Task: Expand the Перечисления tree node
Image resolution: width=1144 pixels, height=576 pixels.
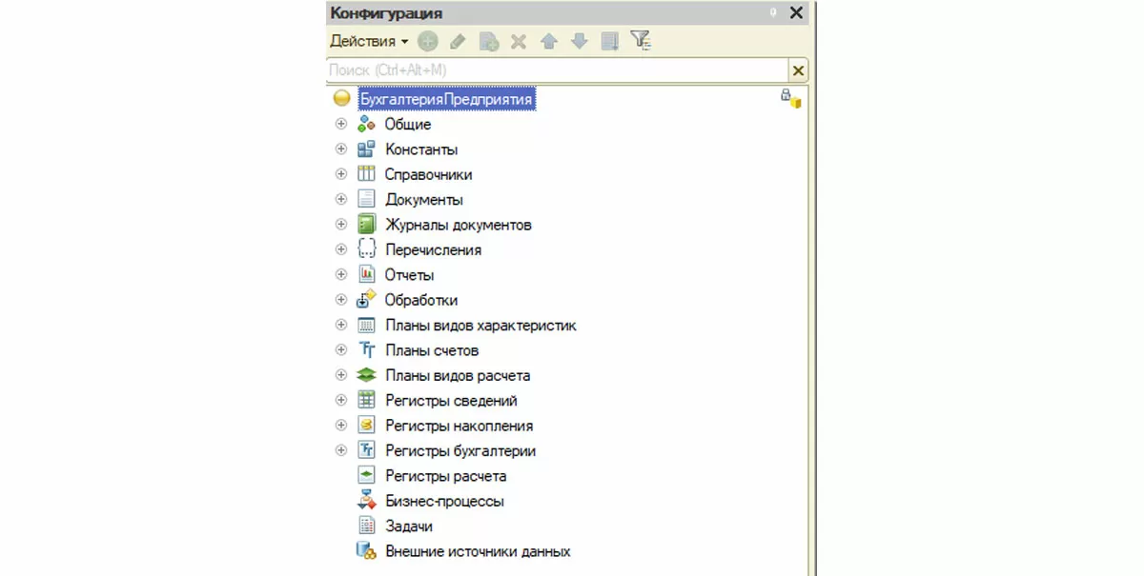Action: (x=340, y=249)
